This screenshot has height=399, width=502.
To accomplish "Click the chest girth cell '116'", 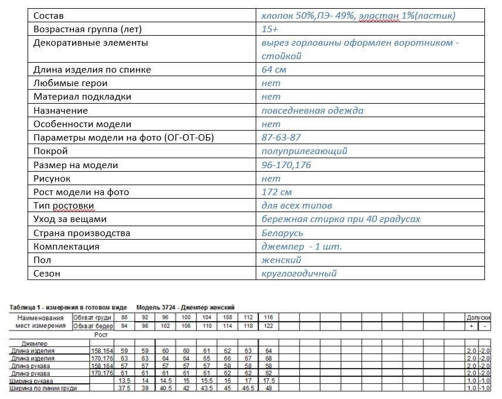I will pos(268,318).
